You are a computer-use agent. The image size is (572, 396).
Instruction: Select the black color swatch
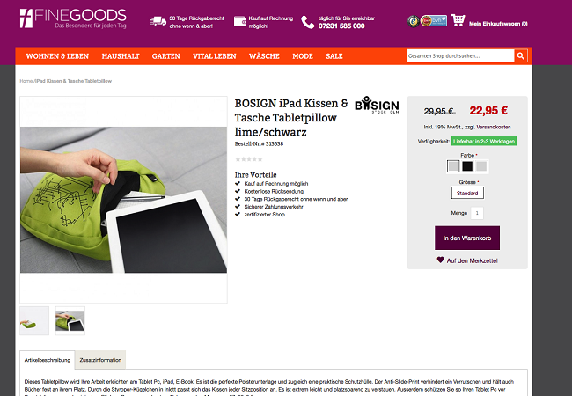(x=467, y=166)
